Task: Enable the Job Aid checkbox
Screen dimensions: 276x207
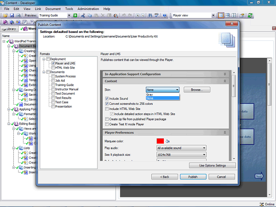Action: tap(53, 81)
